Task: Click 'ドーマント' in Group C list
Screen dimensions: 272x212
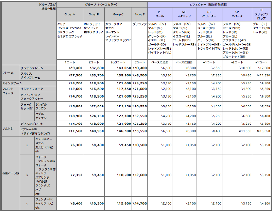Action: 112,32
